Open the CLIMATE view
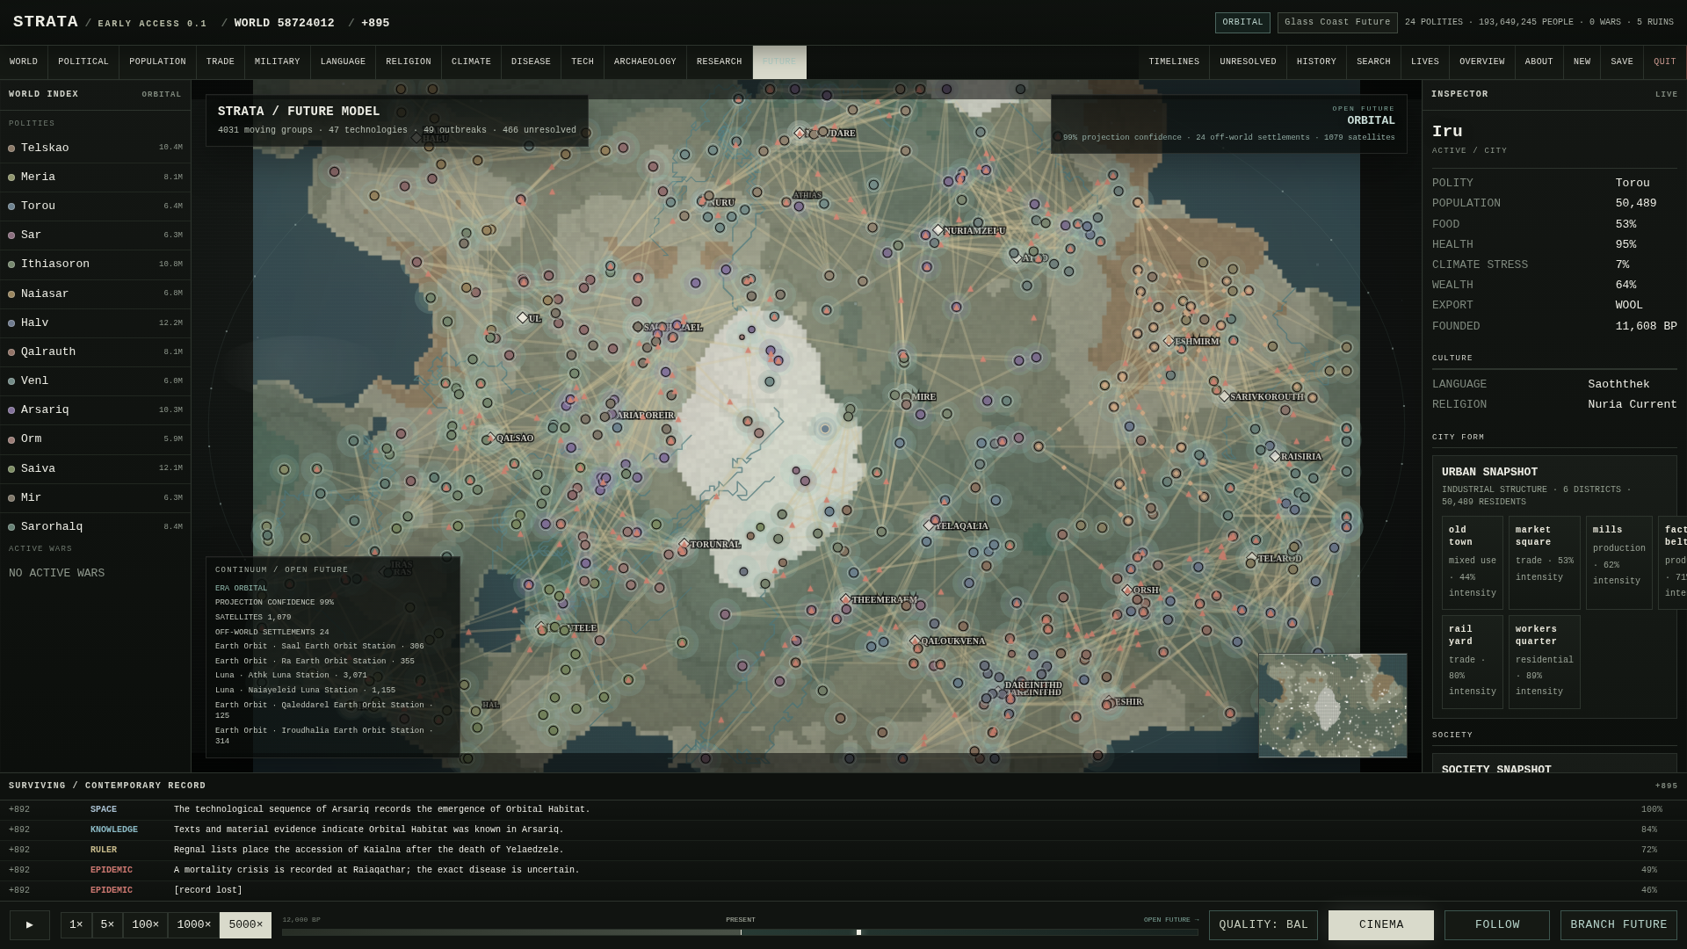The image size is (1687, 949). pyautogui.click(x=471, y=62)
